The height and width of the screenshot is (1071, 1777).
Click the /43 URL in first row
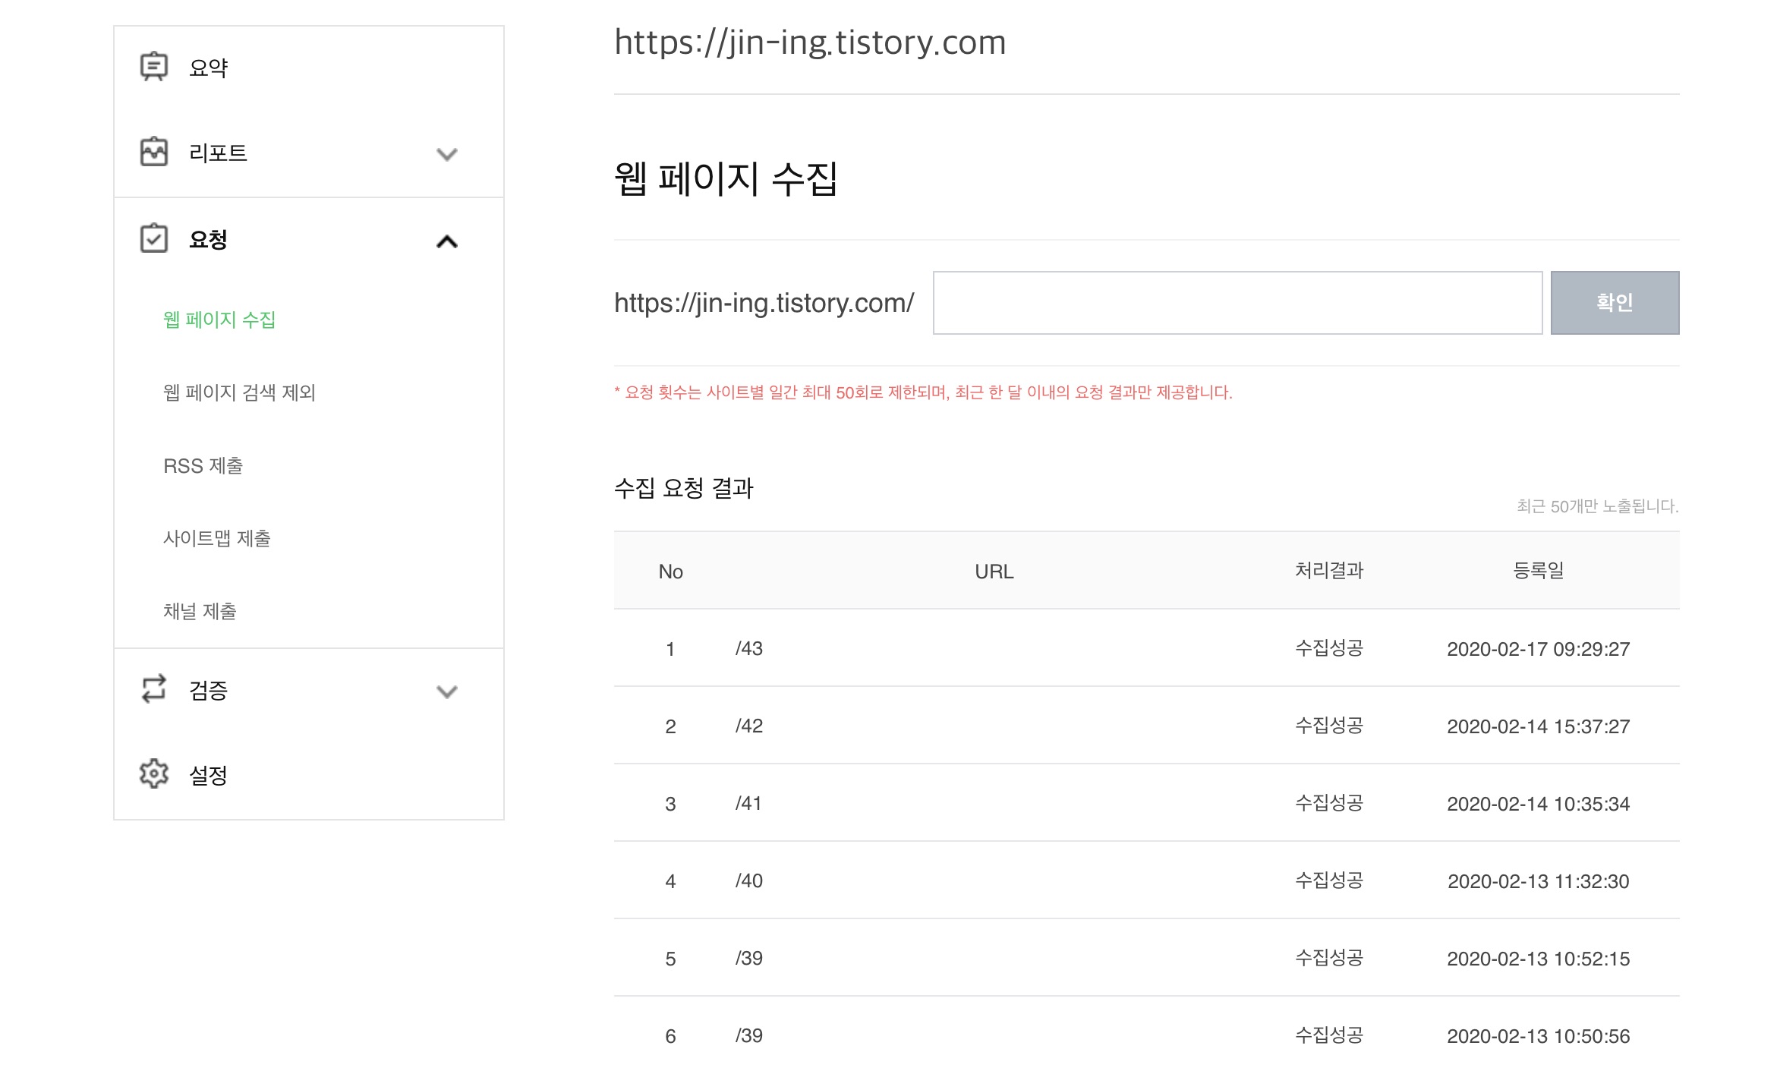[748, 649]
